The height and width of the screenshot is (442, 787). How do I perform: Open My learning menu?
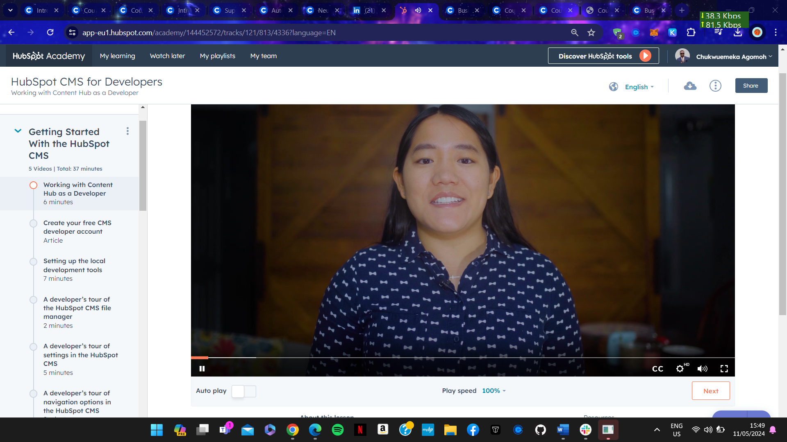coord(118,56)
